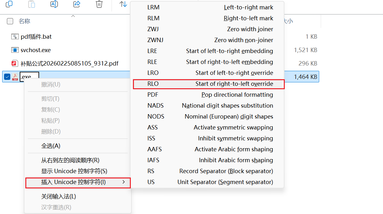Click the 名称 column header
Screen dimensions: 383x214
24,21
